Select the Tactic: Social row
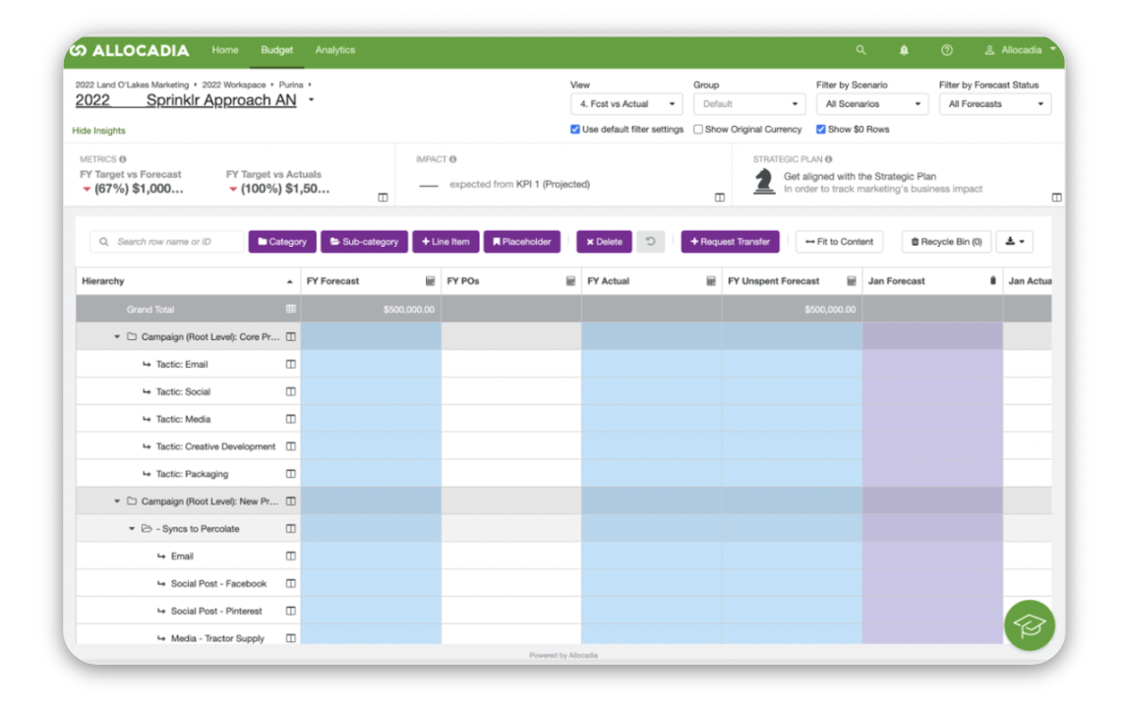The image size is (1127, 708). [188, 391]
